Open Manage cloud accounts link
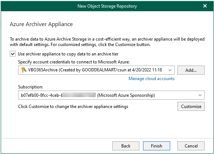 pyautogui.click(x=151, y=79)
